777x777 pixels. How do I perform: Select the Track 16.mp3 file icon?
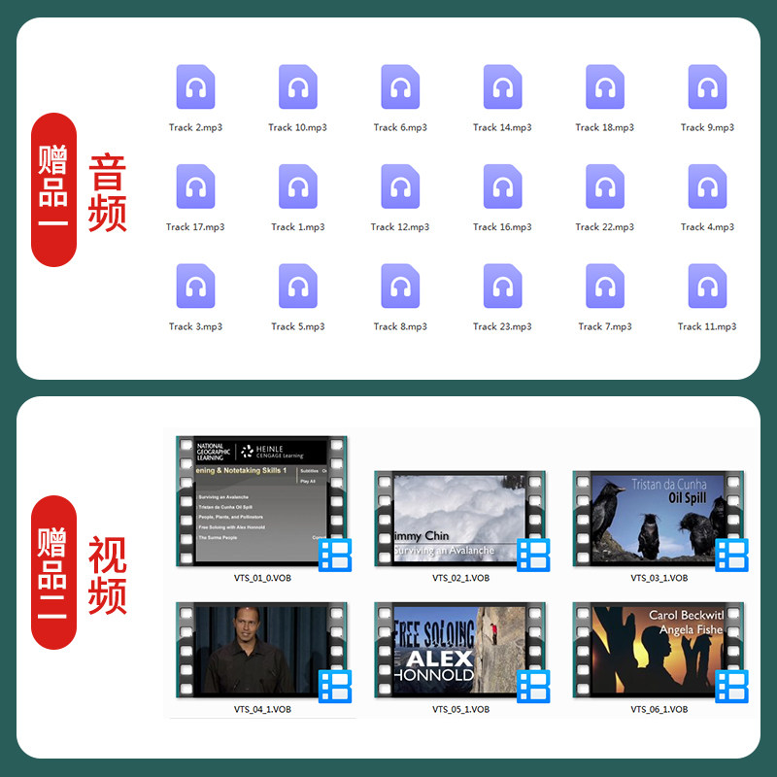point(502,186)
